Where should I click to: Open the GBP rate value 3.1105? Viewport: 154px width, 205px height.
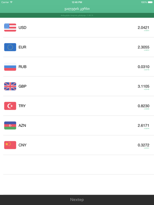click(143, 86)
